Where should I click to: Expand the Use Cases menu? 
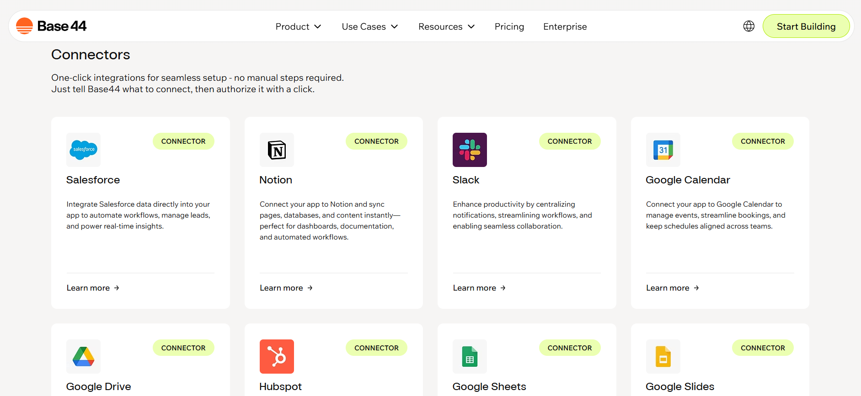370,26
